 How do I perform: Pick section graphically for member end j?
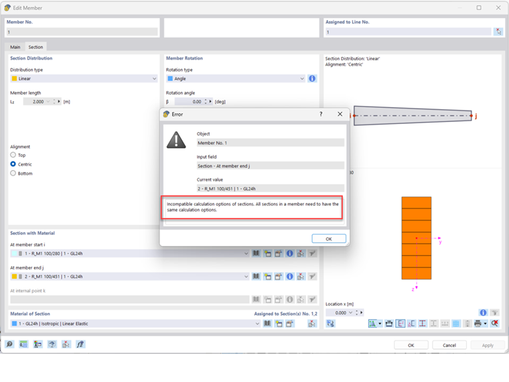coord(301,276)
